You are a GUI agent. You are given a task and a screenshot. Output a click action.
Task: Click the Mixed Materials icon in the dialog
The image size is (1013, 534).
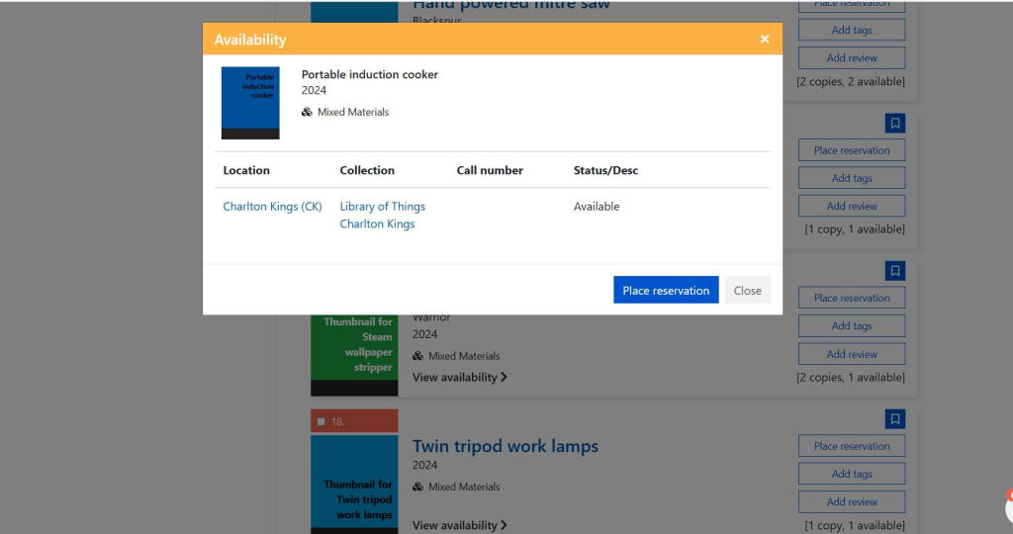point(307,113)
